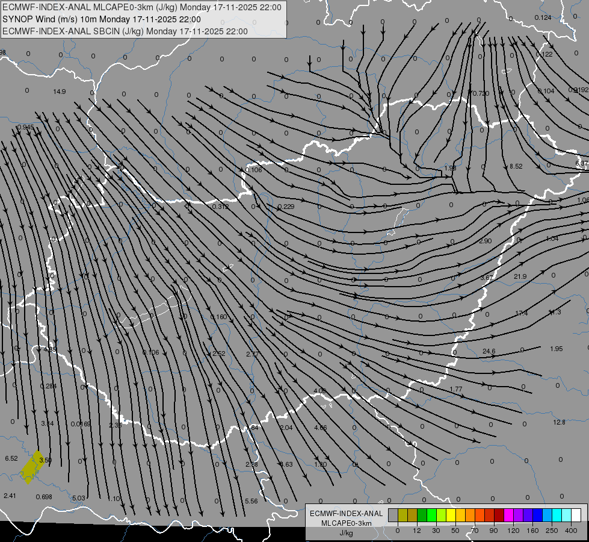This screenshot has height=542, width=589.
Task: Click the dark green legend swatch
Action: click(x=422, y=515)
